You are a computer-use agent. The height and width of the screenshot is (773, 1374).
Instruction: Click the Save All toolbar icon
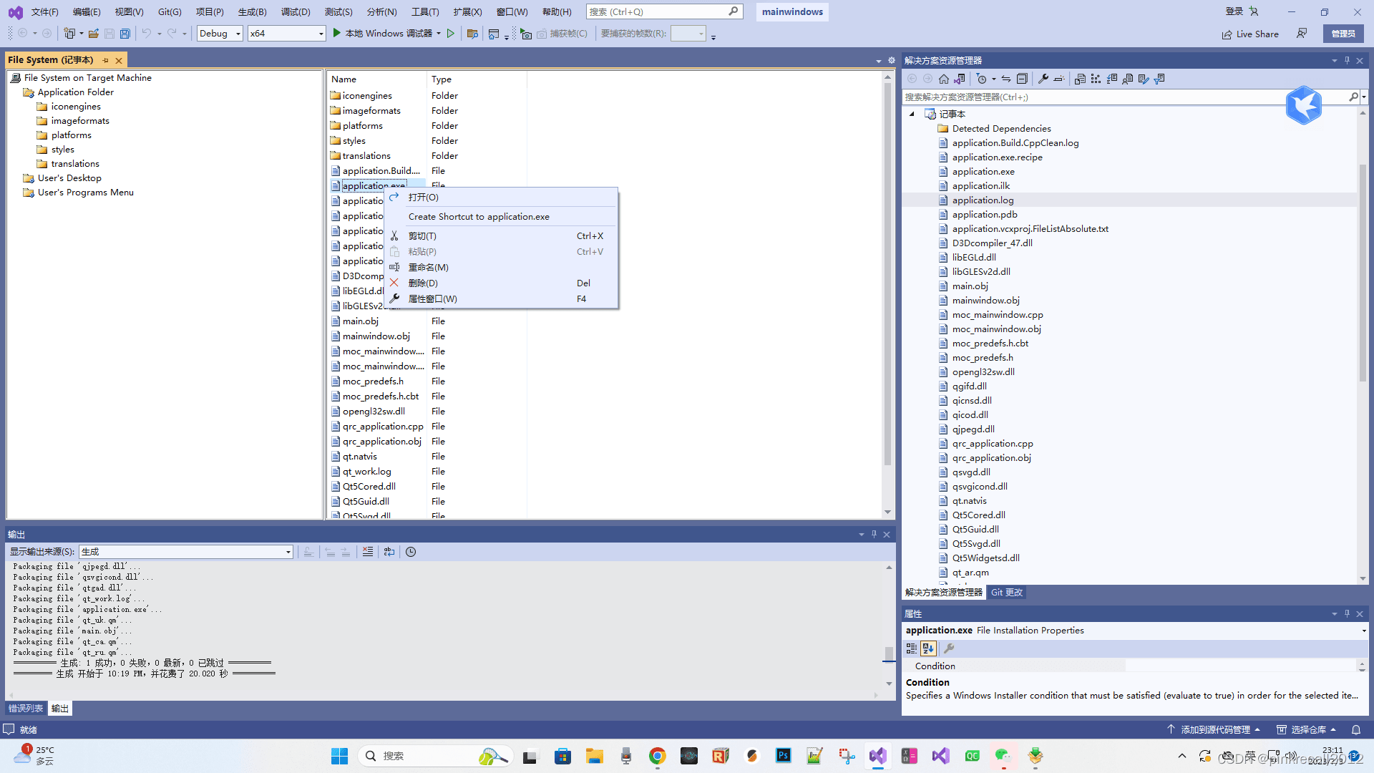[x=125, y=34]
